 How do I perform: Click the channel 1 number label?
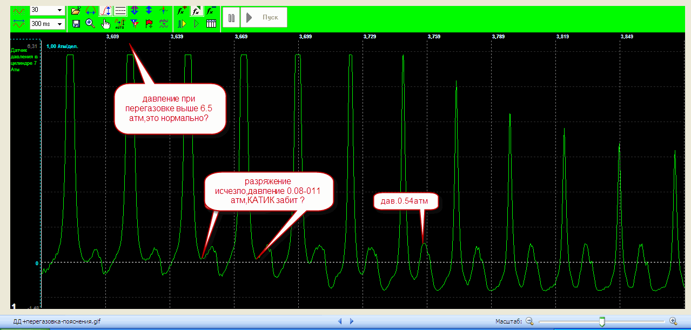coord(14,306)
